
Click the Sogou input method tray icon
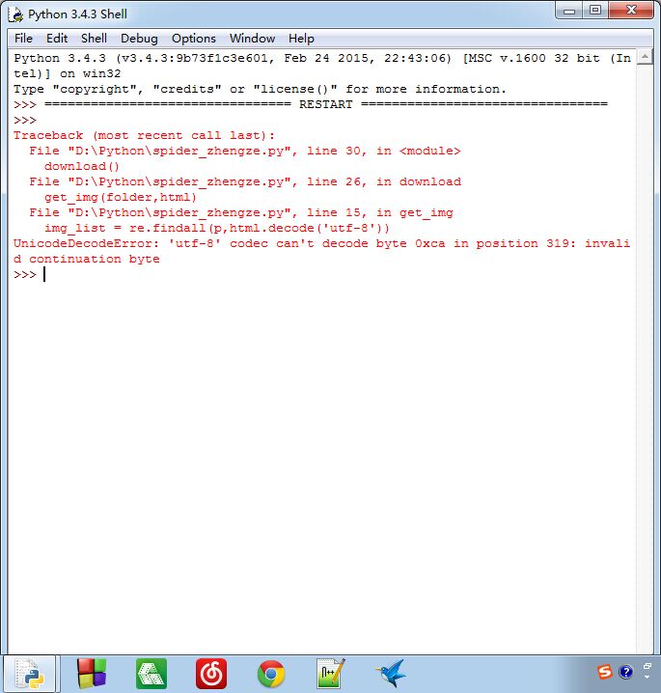point(604,672)
